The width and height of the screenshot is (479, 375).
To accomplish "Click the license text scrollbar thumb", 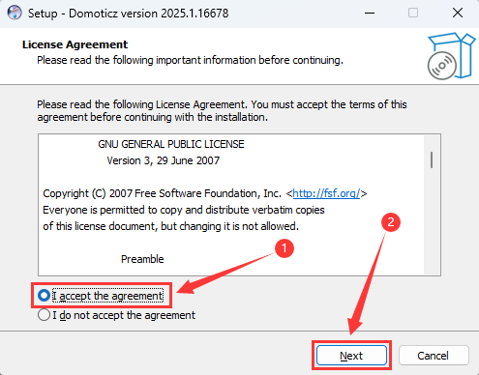I will click(x=432, y=159).
